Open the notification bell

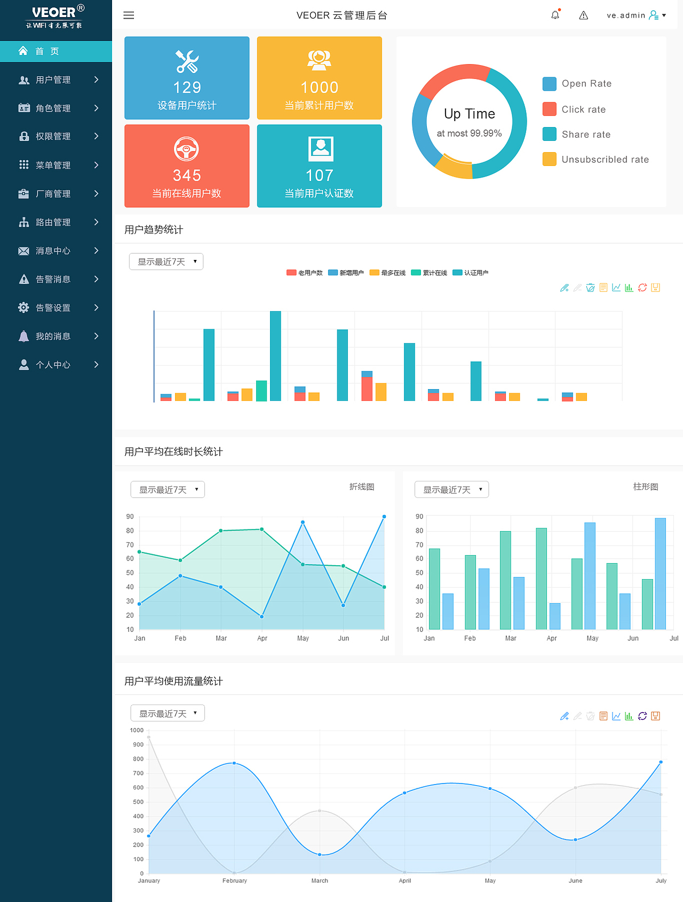(x=555, y=14)
